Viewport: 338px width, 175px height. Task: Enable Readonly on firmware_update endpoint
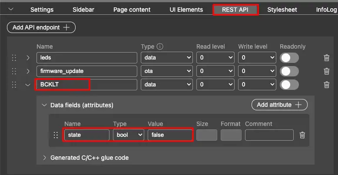[289, 71]
